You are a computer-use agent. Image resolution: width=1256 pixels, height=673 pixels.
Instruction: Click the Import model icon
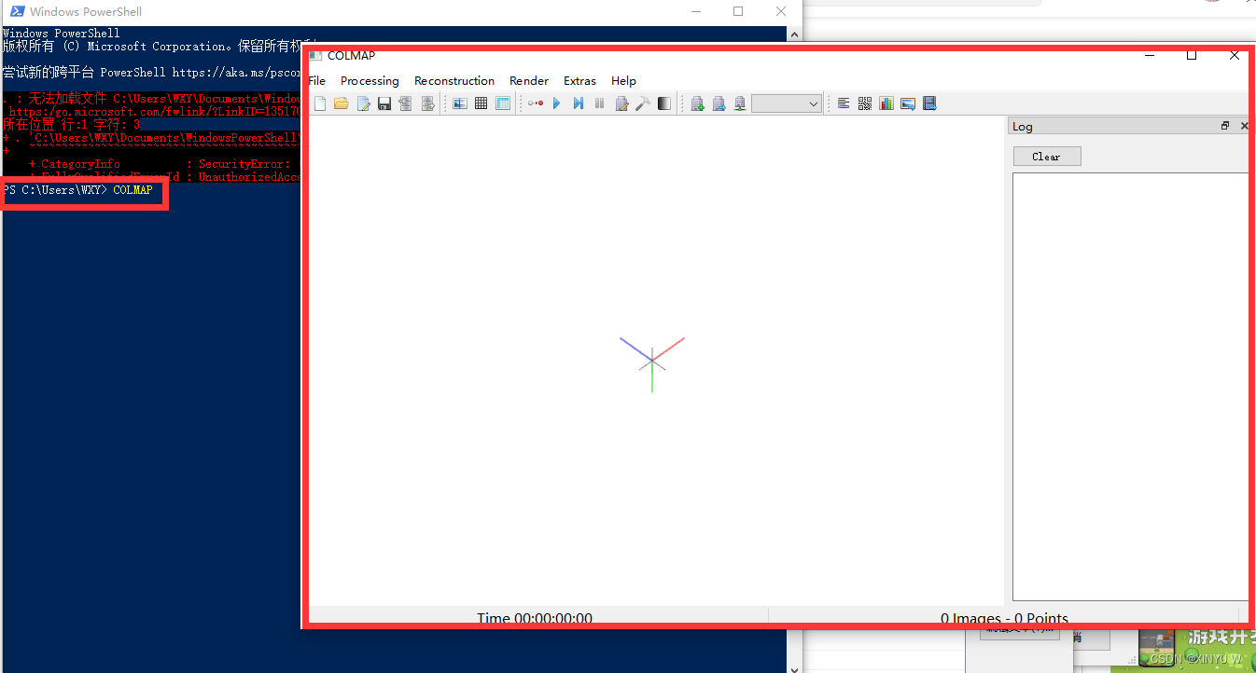coord(406,103)
